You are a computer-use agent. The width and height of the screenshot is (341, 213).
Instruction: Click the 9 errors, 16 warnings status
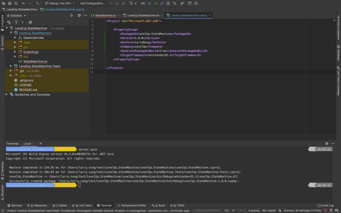click(302, 211)
